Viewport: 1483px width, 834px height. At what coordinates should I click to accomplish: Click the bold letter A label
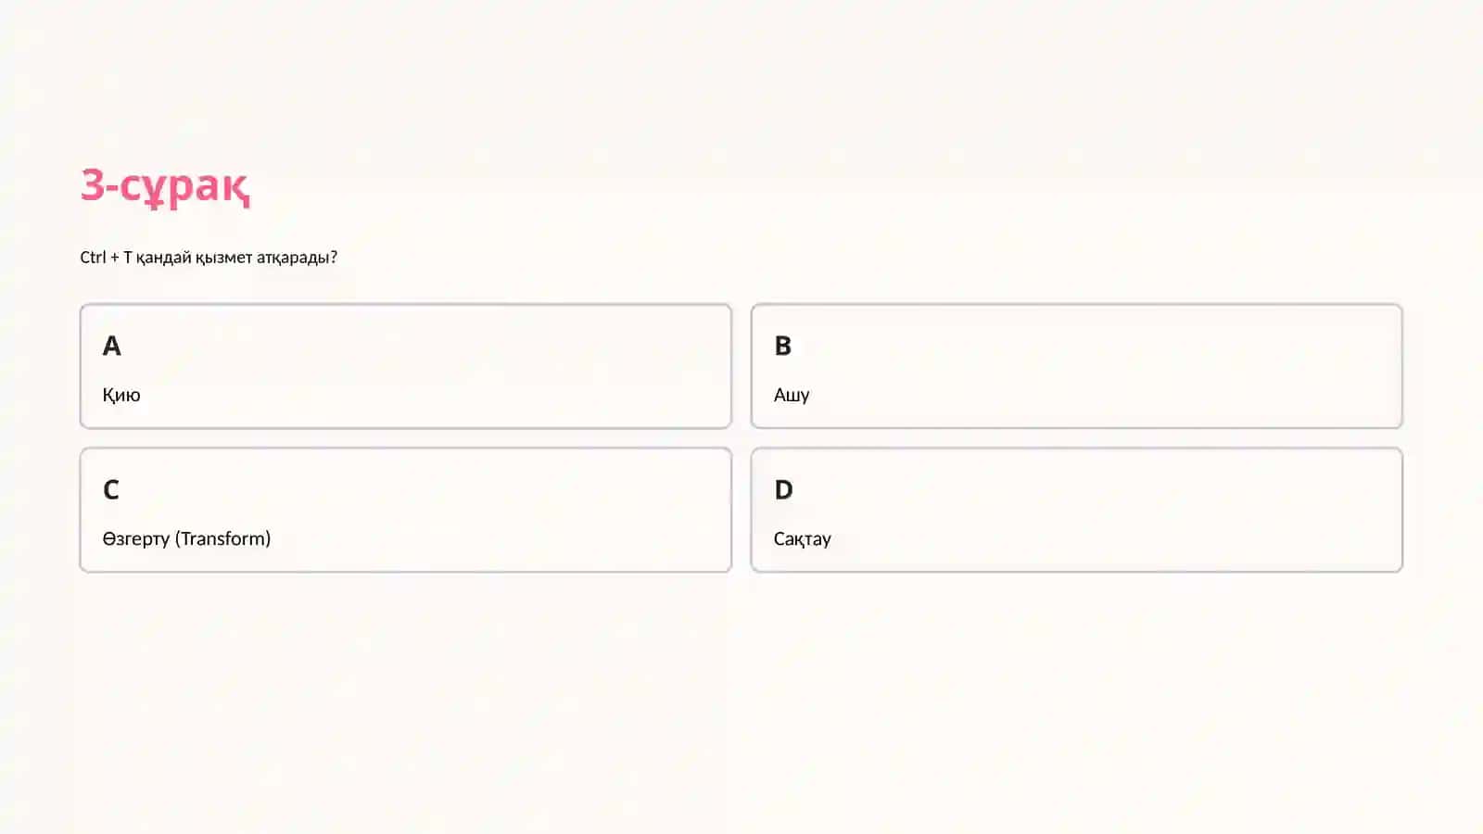tap(111, 346)
